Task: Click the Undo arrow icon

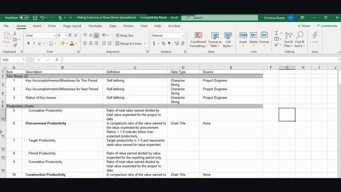Action: (x=42, y=18)
